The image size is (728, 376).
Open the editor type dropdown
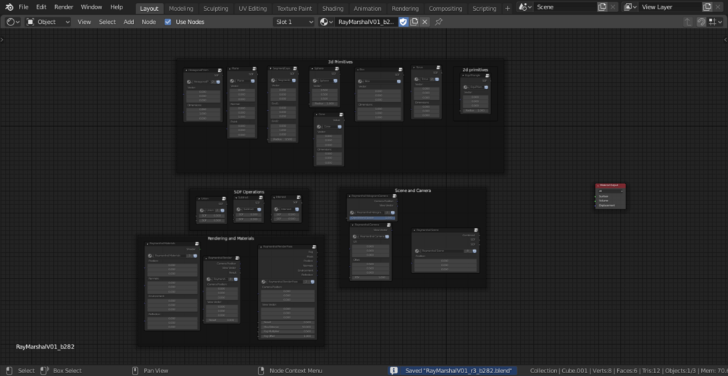coord(12,22)
